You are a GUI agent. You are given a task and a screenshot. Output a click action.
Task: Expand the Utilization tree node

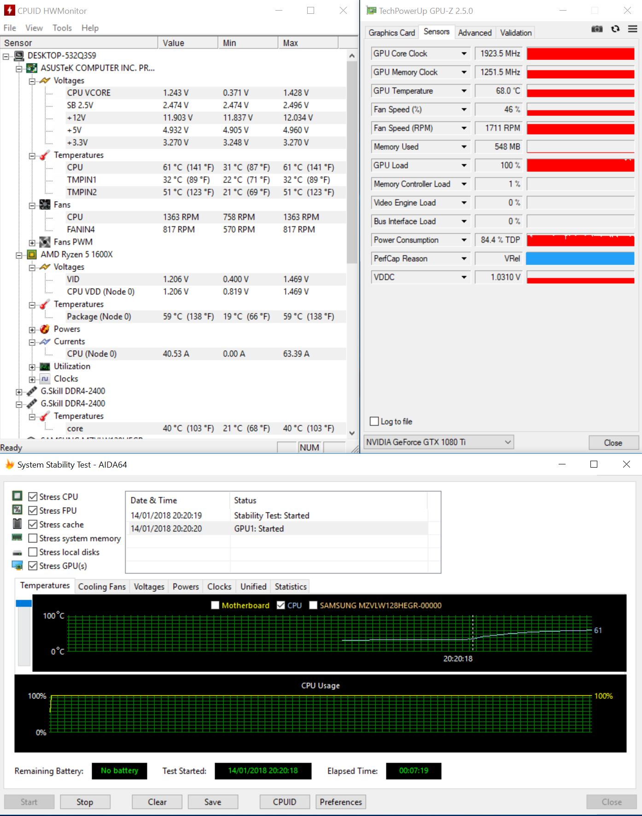(32, 367)
